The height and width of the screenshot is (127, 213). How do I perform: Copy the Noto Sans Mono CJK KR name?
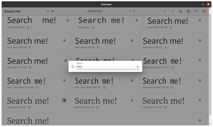(37, 87)
